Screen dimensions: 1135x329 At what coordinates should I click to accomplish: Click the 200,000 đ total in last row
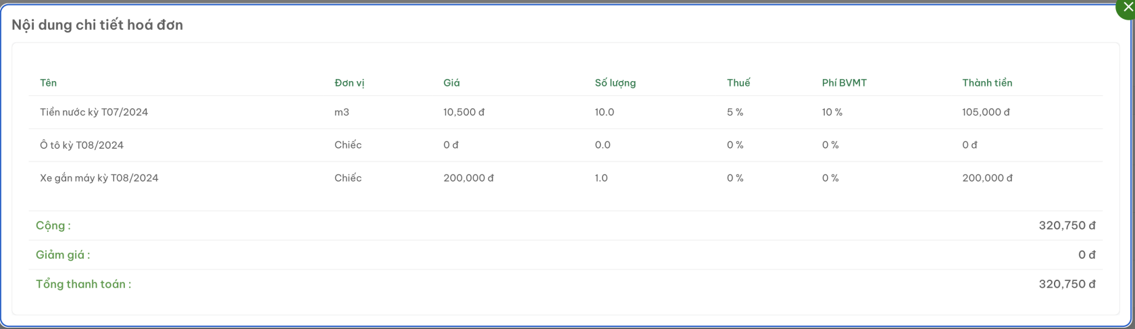[x=987, y=178]
